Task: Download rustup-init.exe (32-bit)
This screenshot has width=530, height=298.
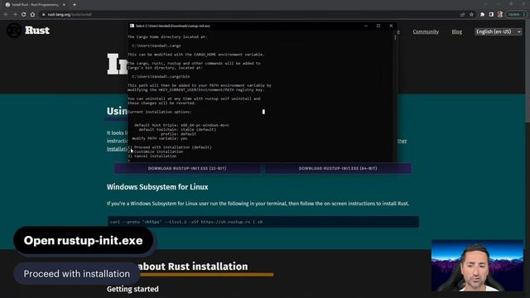Action: (187, 168)
